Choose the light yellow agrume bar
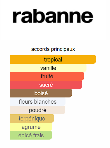The width and height of the screenshot is (110, 148). 31,127
